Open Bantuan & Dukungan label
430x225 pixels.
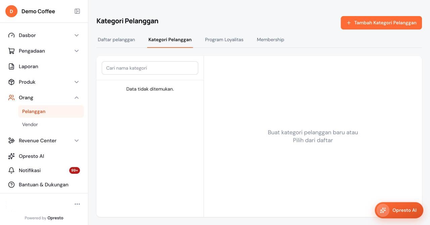click(x=44, y=185)
